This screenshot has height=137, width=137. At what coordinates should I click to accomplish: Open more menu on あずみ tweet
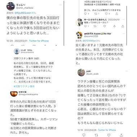[x=124, y=34]
